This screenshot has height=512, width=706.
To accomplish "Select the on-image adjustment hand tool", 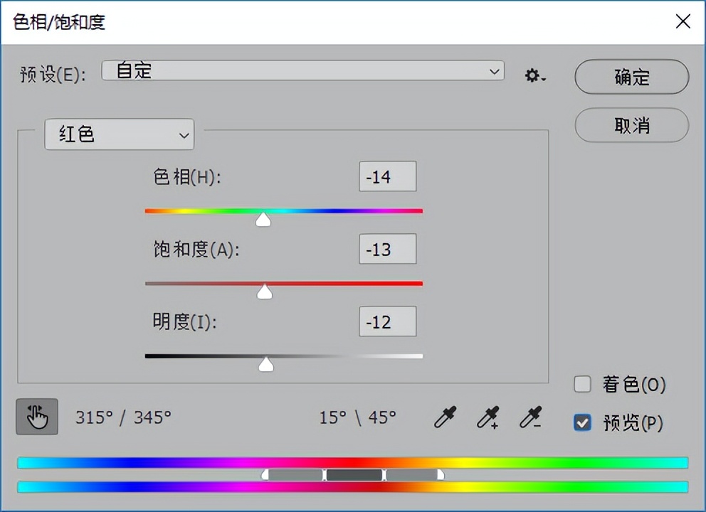I will coord(36,417).
